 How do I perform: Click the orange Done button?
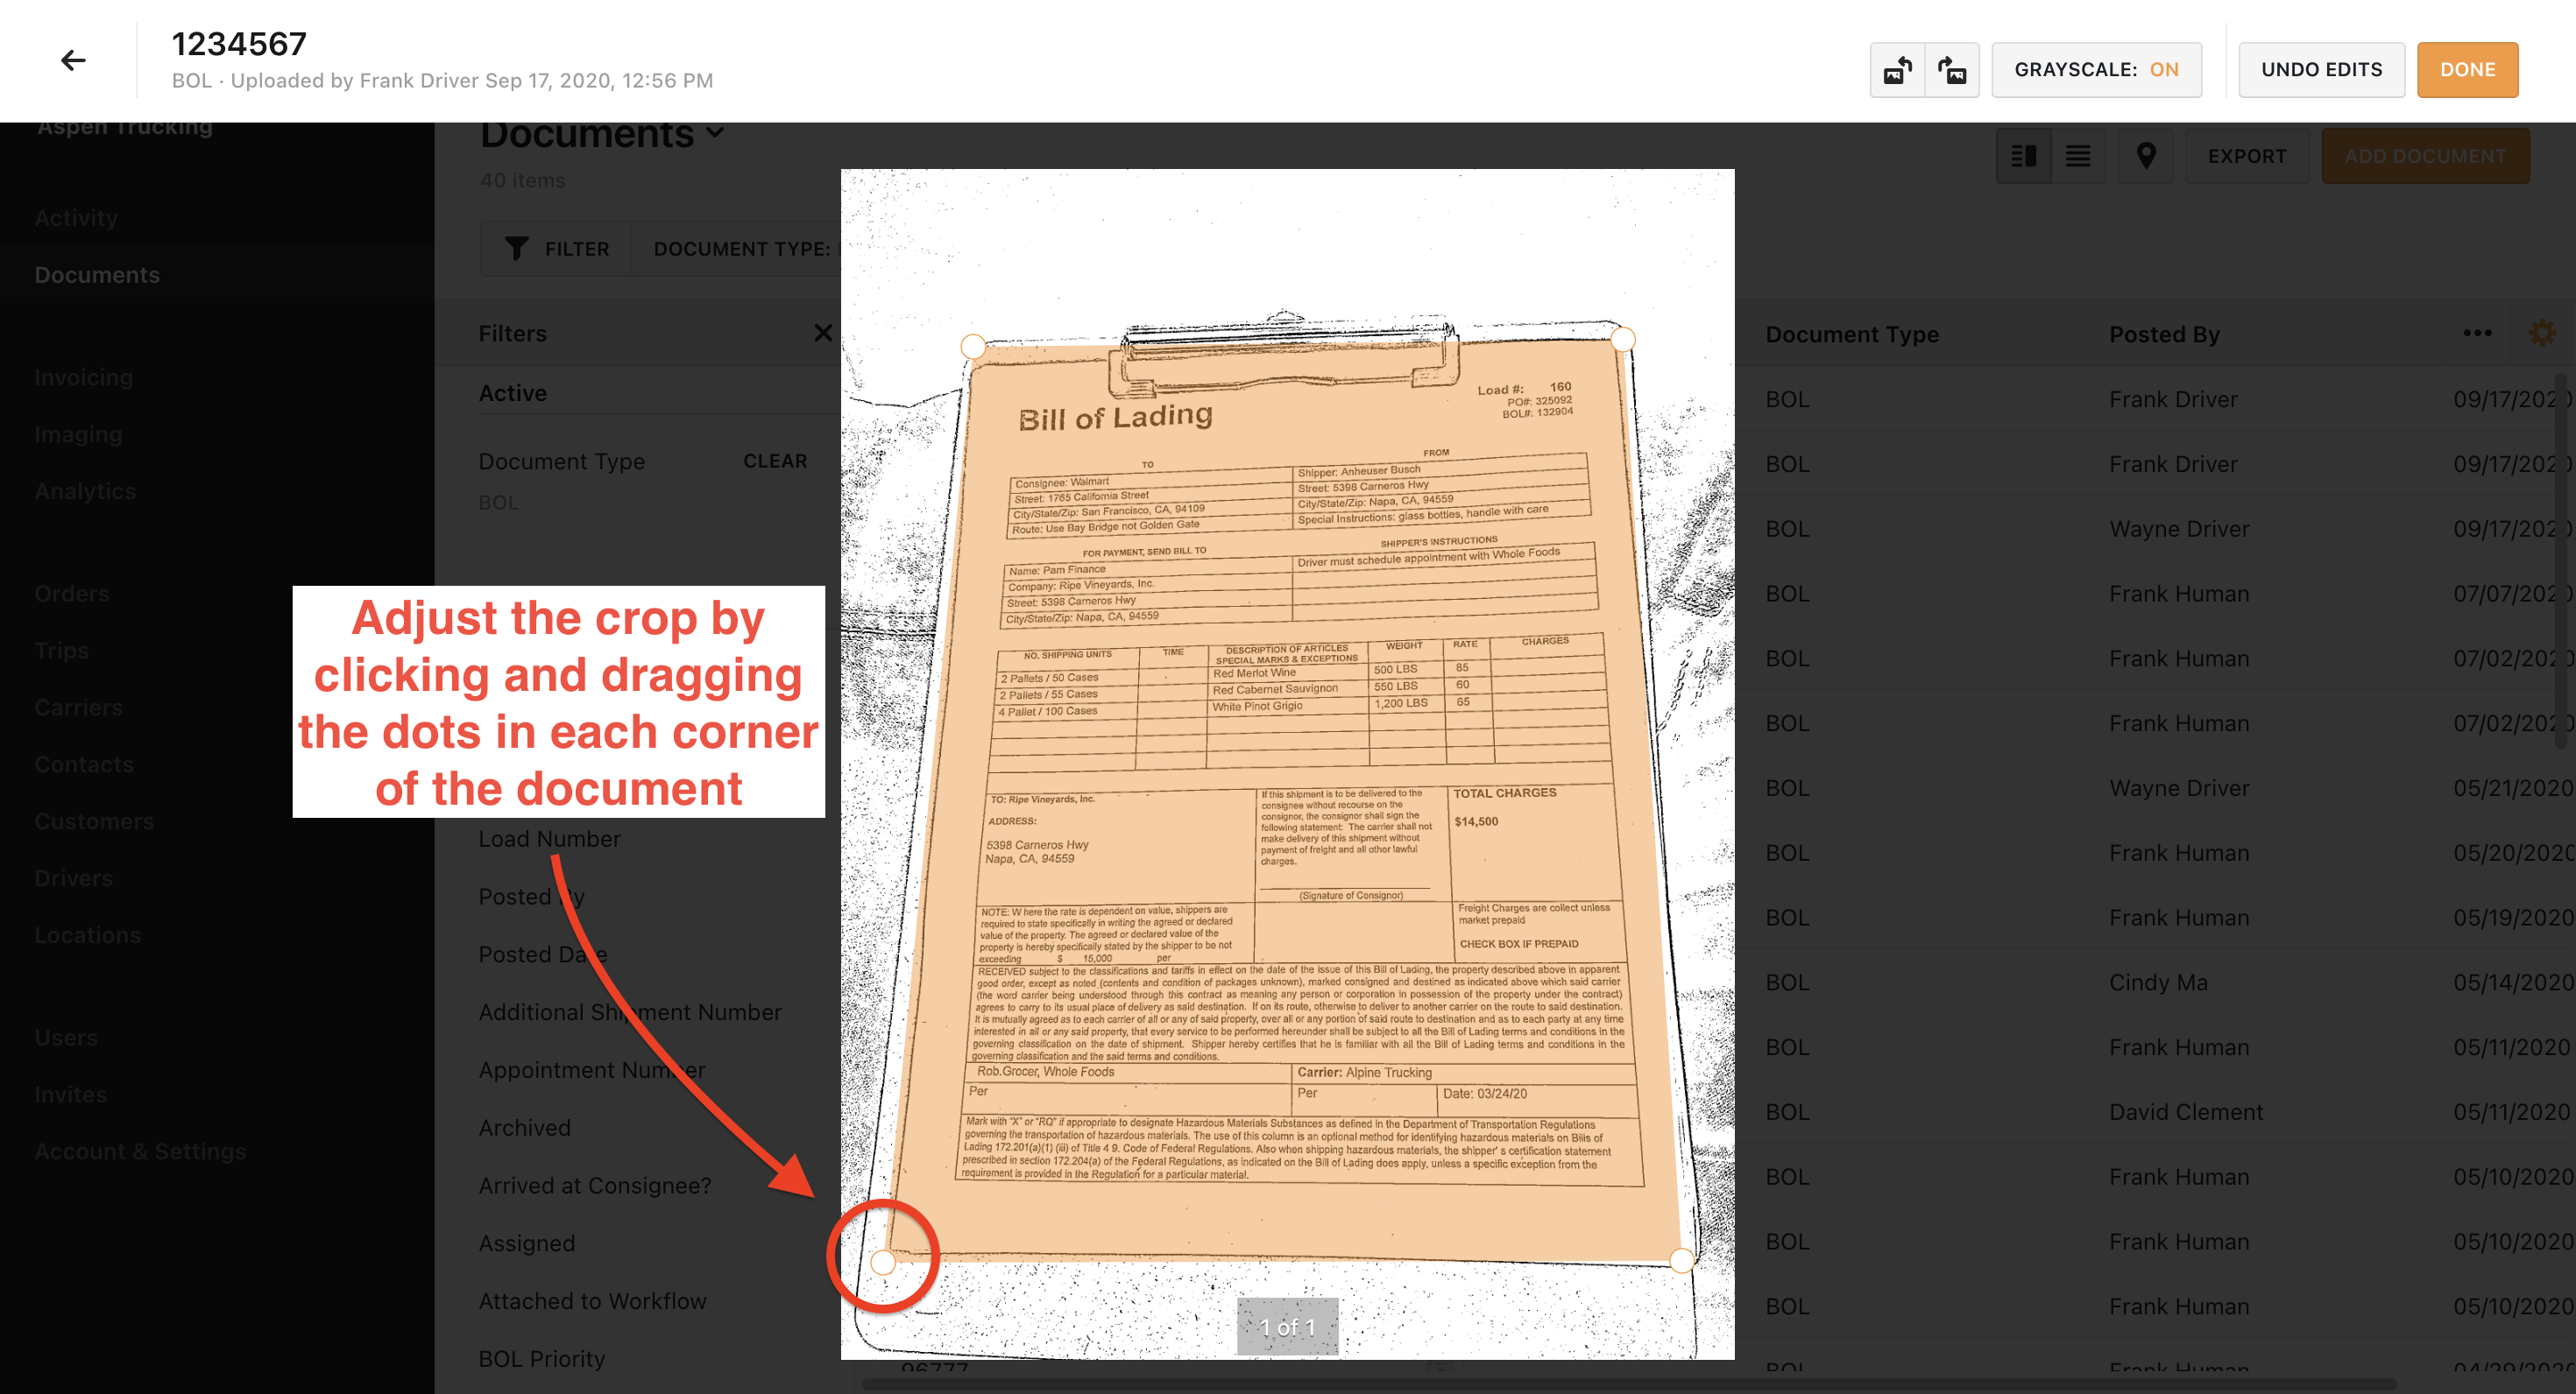tap(2467, 70)
